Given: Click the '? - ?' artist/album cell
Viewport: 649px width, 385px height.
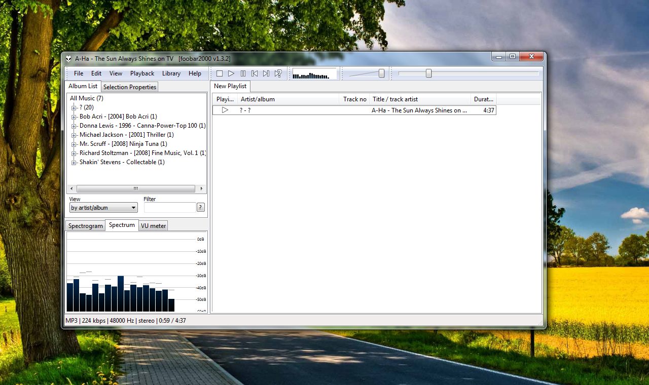Looking at the screenshot, I should tap(245, 110).
